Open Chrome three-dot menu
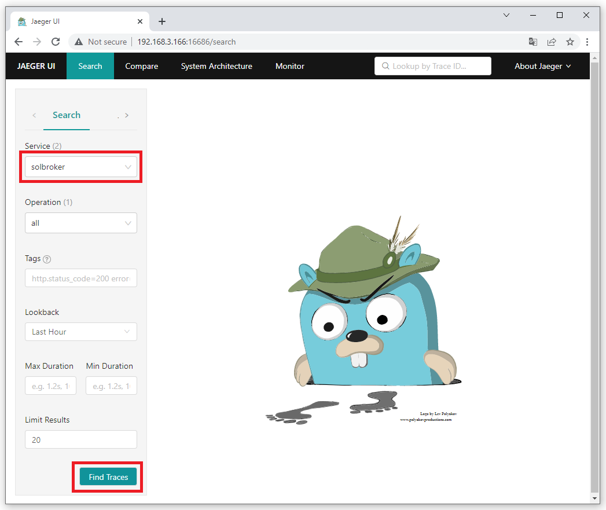The height and width of the screenshot is (510, 606). [587, 42]
